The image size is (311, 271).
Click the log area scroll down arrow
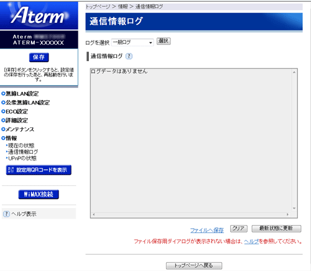click(294, 208)
